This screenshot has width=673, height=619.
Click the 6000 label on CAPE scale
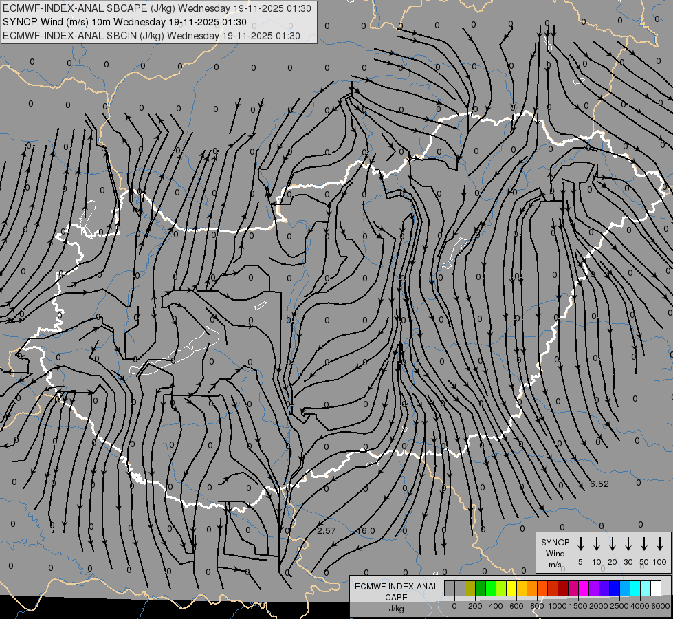click(x=661, y=606)
